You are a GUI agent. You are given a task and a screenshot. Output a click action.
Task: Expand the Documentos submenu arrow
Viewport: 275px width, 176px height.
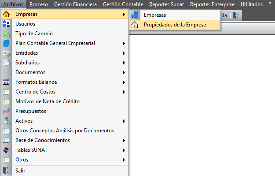tap(124, 72)
